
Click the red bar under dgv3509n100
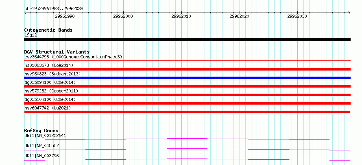[x=187, y=86]
